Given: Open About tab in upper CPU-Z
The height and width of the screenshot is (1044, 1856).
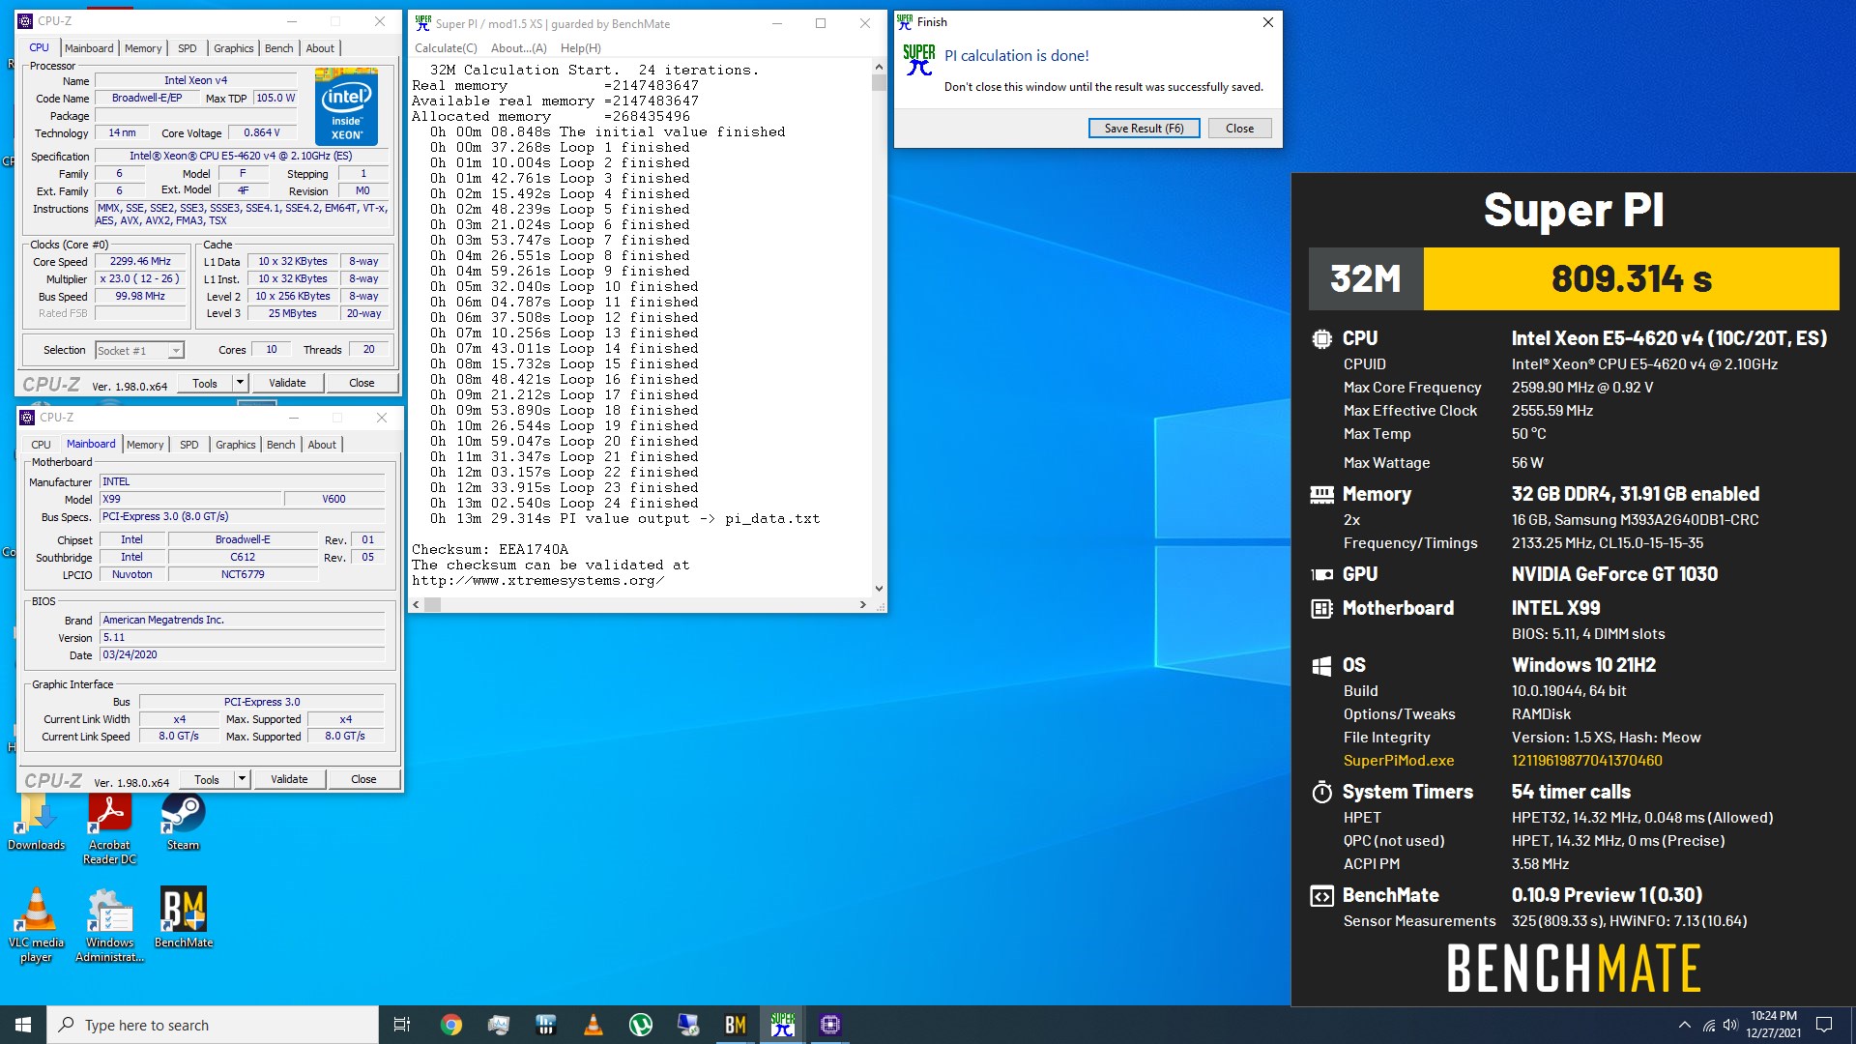Looking at the screenshot, I should (x=320, y=48).
